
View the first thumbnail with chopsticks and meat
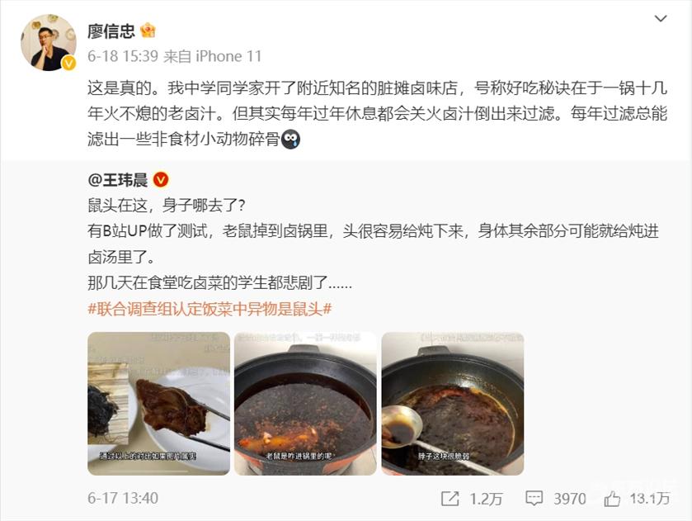point(159,404)
